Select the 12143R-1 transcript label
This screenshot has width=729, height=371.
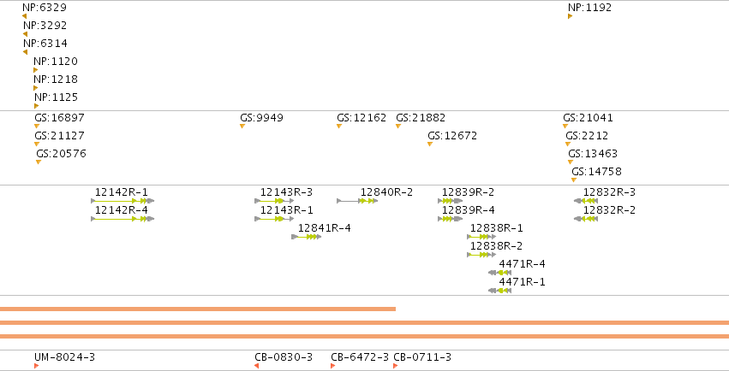pos(286,210)
